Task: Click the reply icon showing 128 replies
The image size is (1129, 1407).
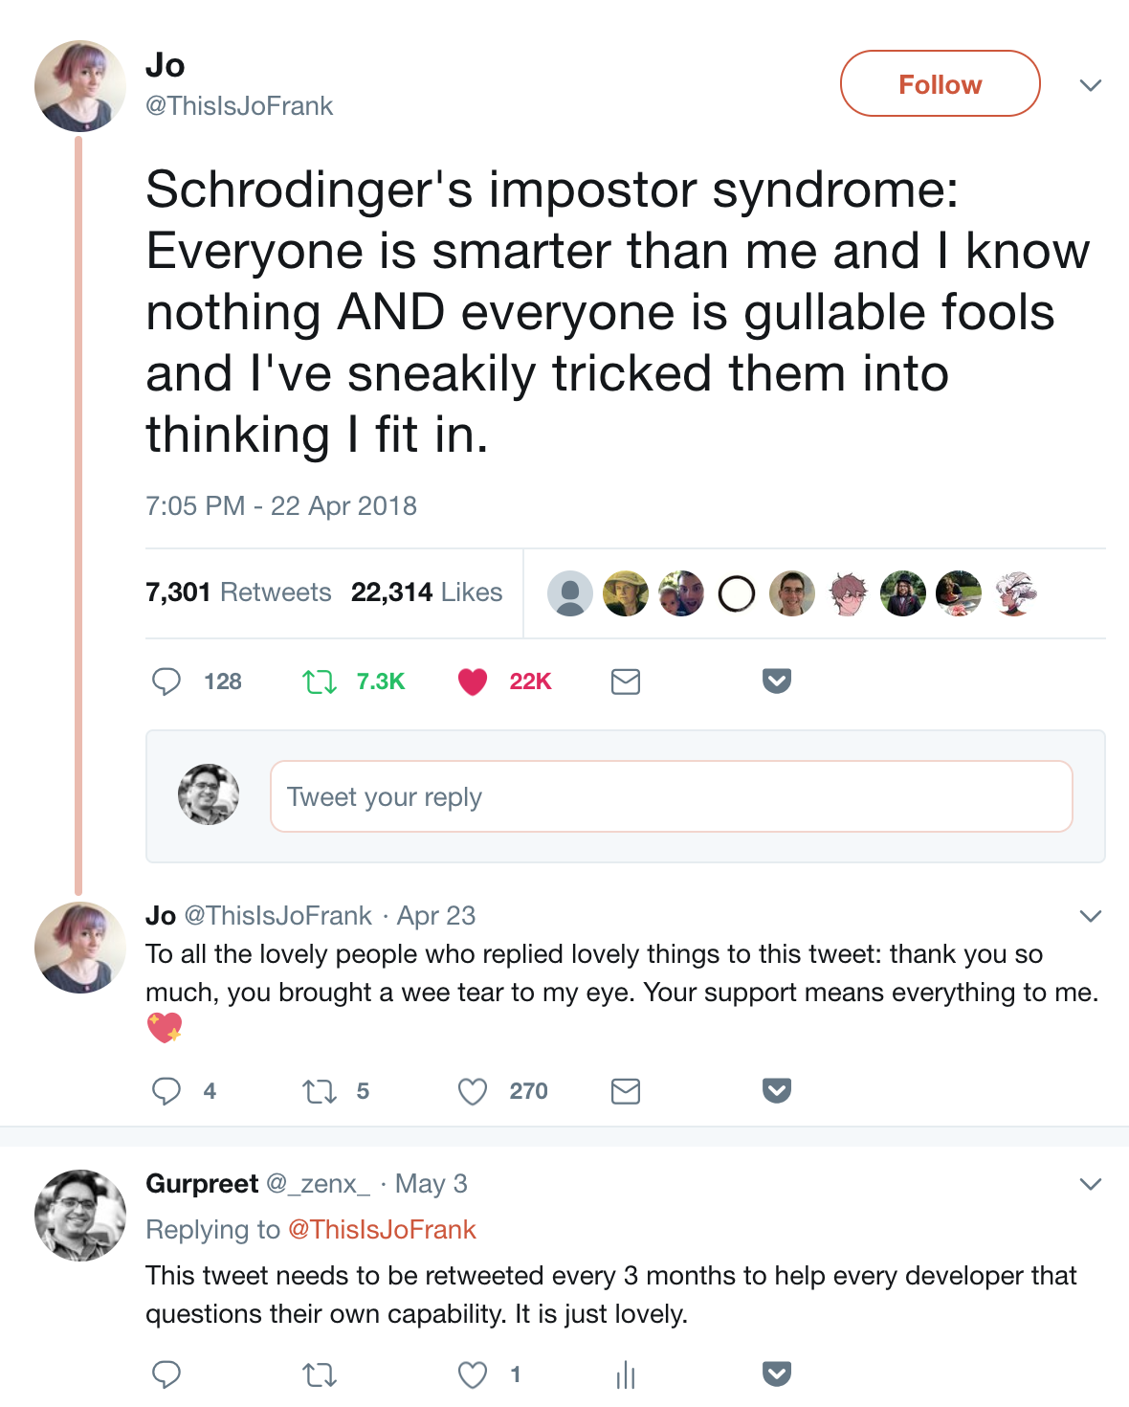Action: point(166,681)
